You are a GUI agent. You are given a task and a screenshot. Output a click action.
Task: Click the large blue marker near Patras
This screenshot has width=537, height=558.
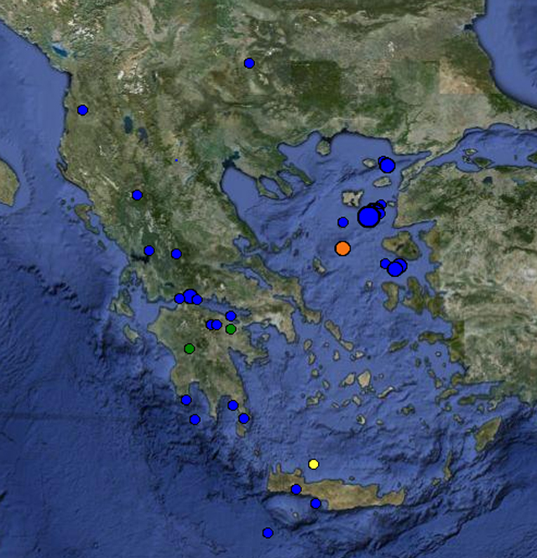coord(190,295)
